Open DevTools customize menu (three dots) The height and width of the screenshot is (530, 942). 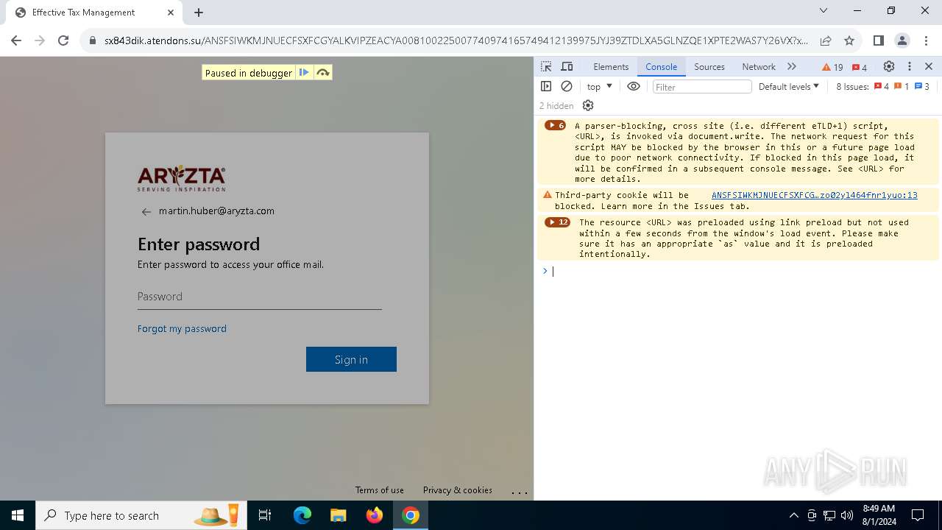pos(910,66)
